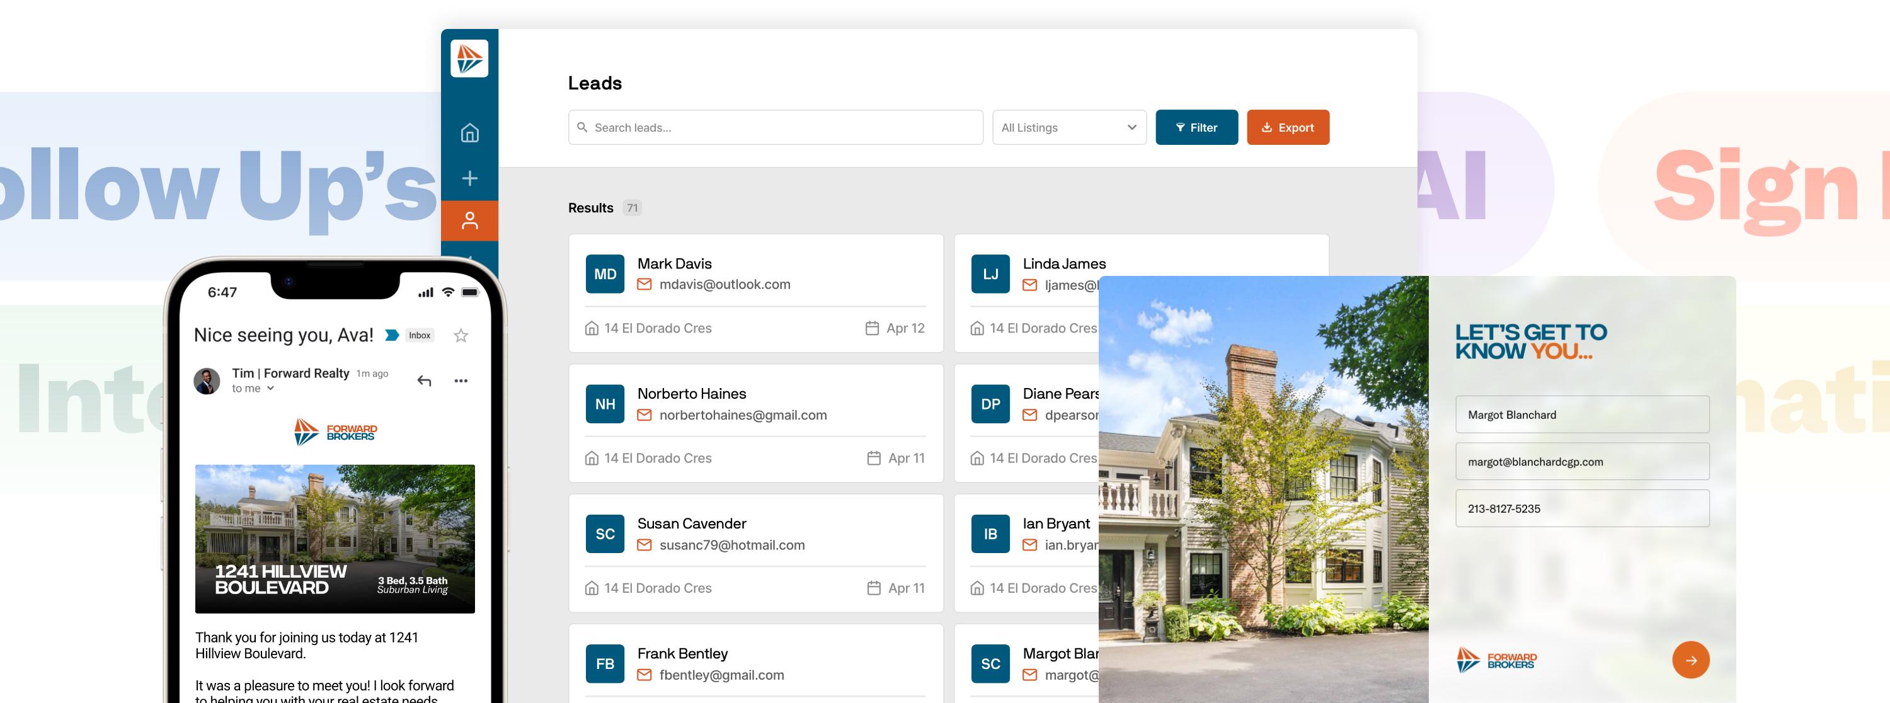Click the Results count badge 71
Screen dimensions: 1890x703
point(632,208)
